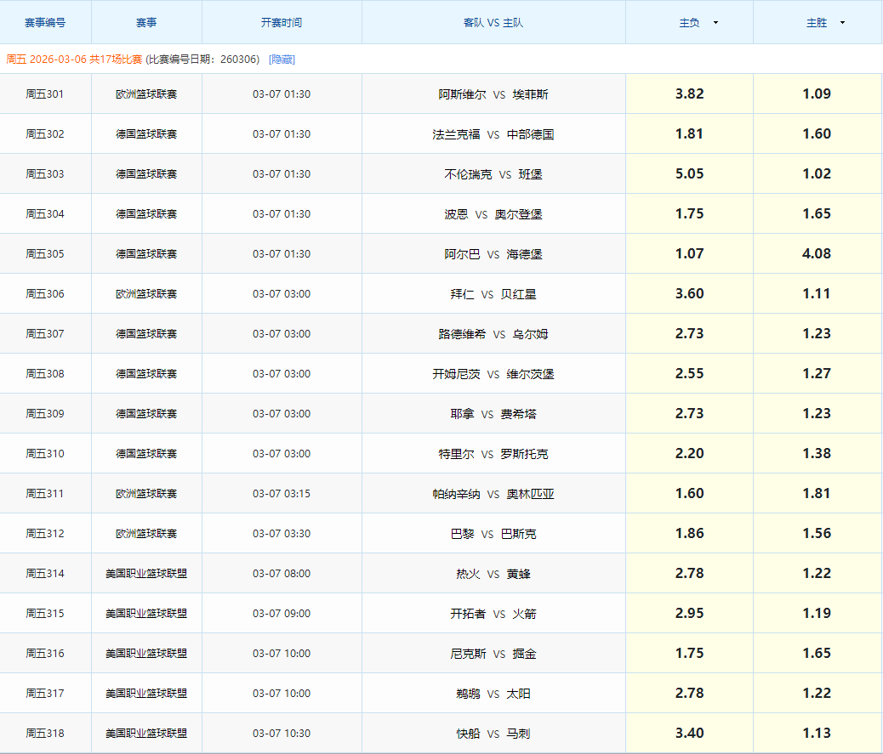Image resolution: width=883 pixels, height=754 pixels.
Task: Click the match 尼克斯 VS 掘金
Action: (493, 654)
